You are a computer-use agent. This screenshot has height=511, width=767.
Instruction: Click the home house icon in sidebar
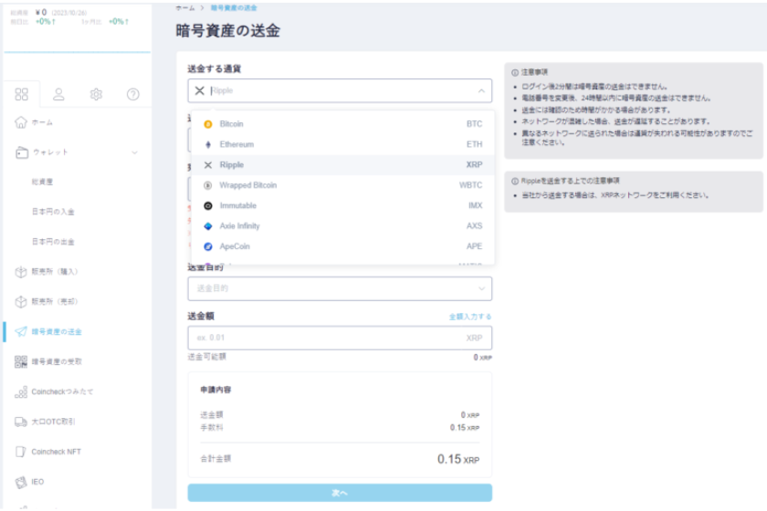[x=20, y=122]
